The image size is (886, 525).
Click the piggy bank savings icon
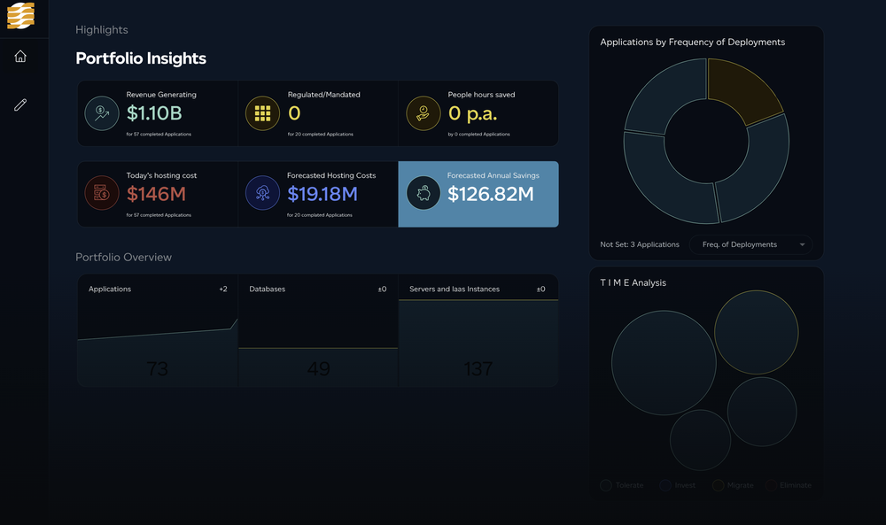[424, 193]
